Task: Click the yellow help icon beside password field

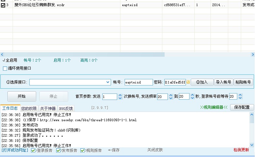Action: pos(188,82)
